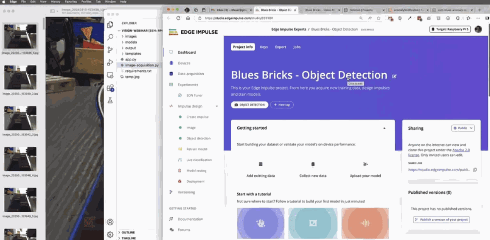Select the Project info tab
Screen dimensions: 490x240
pos(243,47)
